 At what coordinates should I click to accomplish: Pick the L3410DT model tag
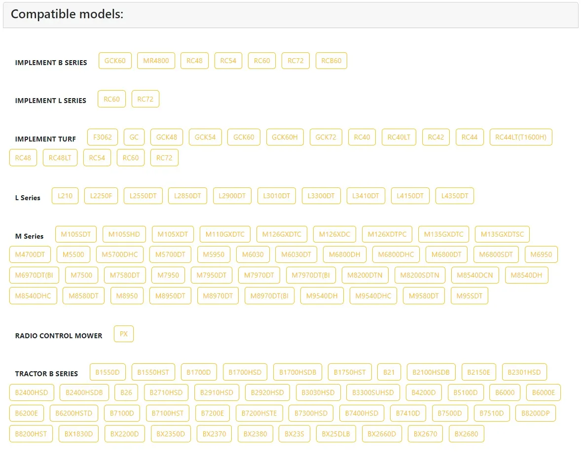coord(365,196)
